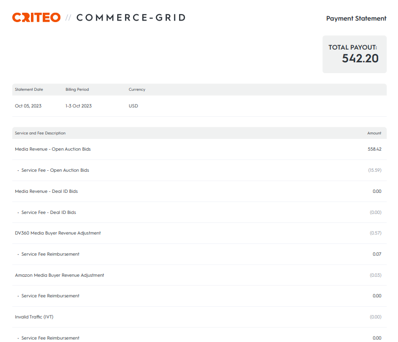Select the Statement Date column header
Viewport: 398px width, 342px height.
[x=29, y=90]
